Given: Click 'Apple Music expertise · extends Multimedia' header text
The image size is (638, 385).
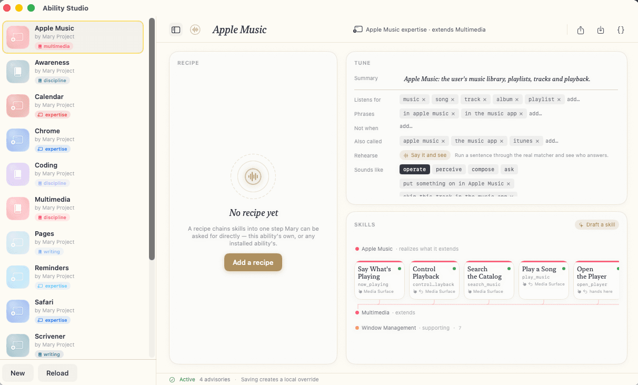Looking at the screenshot, I should coord(425,30).
